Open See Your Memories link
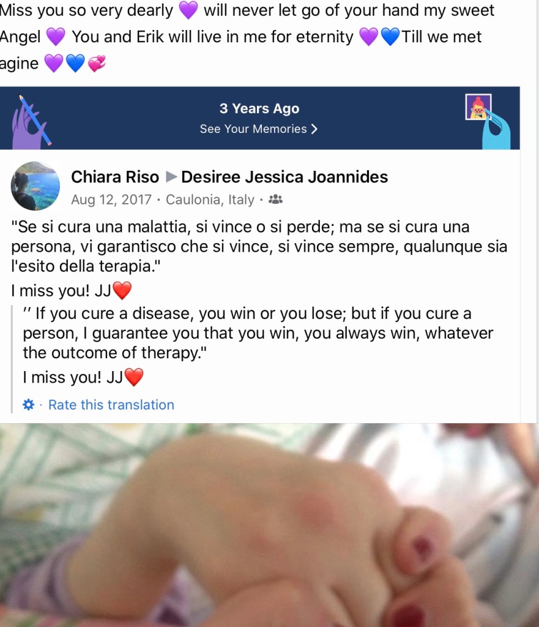This screenshot has width=539, height=627. click(x=259, y=129)
